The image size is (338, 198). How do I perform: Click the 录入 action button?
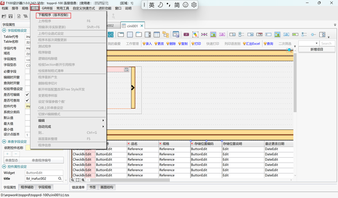(147, 44)
